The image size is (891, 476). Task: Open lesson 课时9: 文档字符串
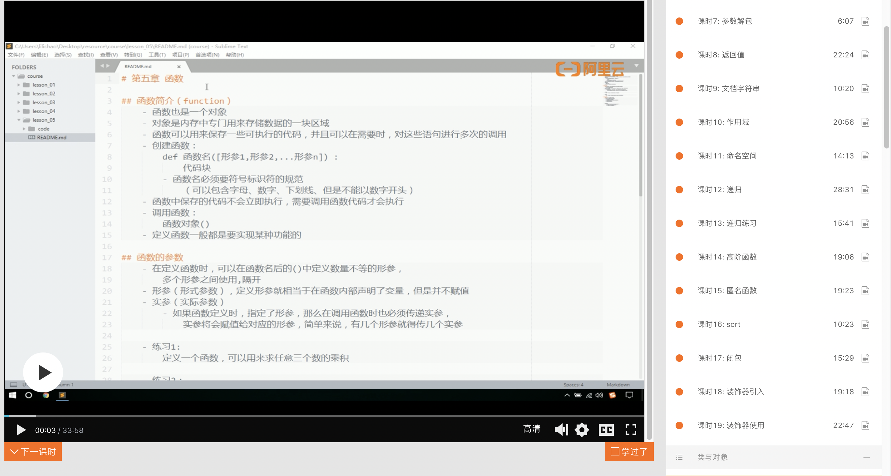tap(728, 89)
